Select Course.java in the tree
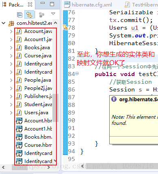Screen dimensions: 158x174 pyautogui.click(x=38, y=56)
